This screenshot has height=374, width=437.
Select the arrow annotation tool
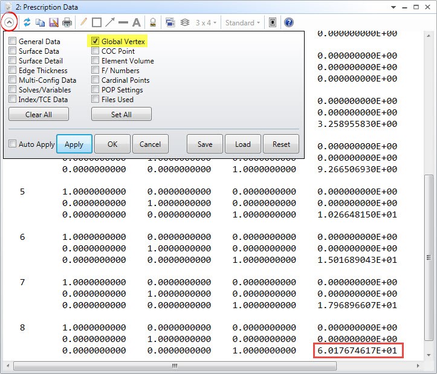110,22
